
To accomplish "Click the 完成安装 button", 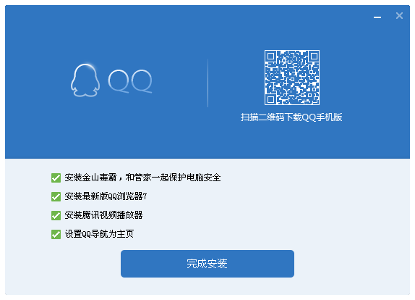I will (x=208, y=264).
